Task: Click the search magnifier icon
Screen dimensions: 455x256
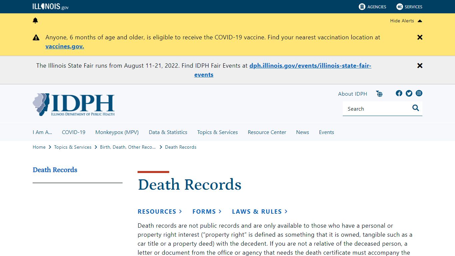Action: pyautogui.click(x=415, y=108)
